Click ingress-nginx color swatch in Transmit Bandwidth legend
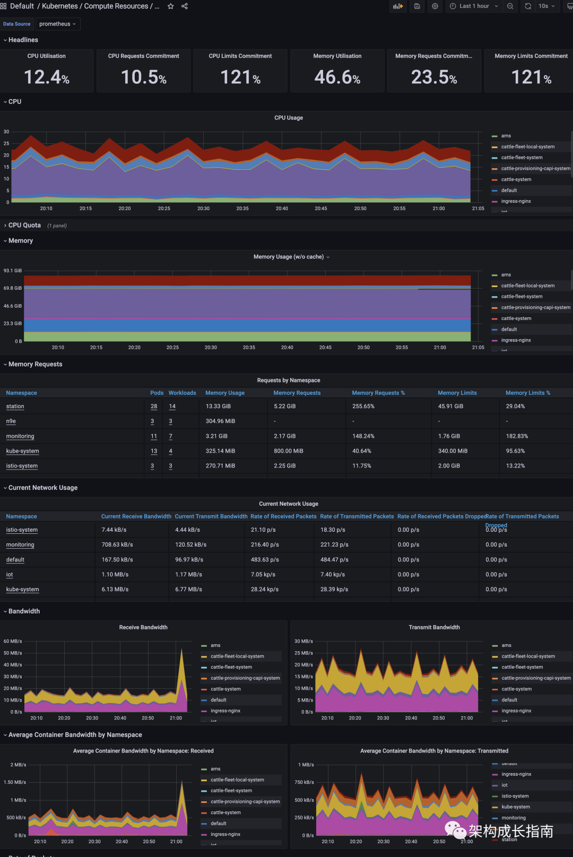The width and height of the screenshot is (573, 857). (494, 711)
